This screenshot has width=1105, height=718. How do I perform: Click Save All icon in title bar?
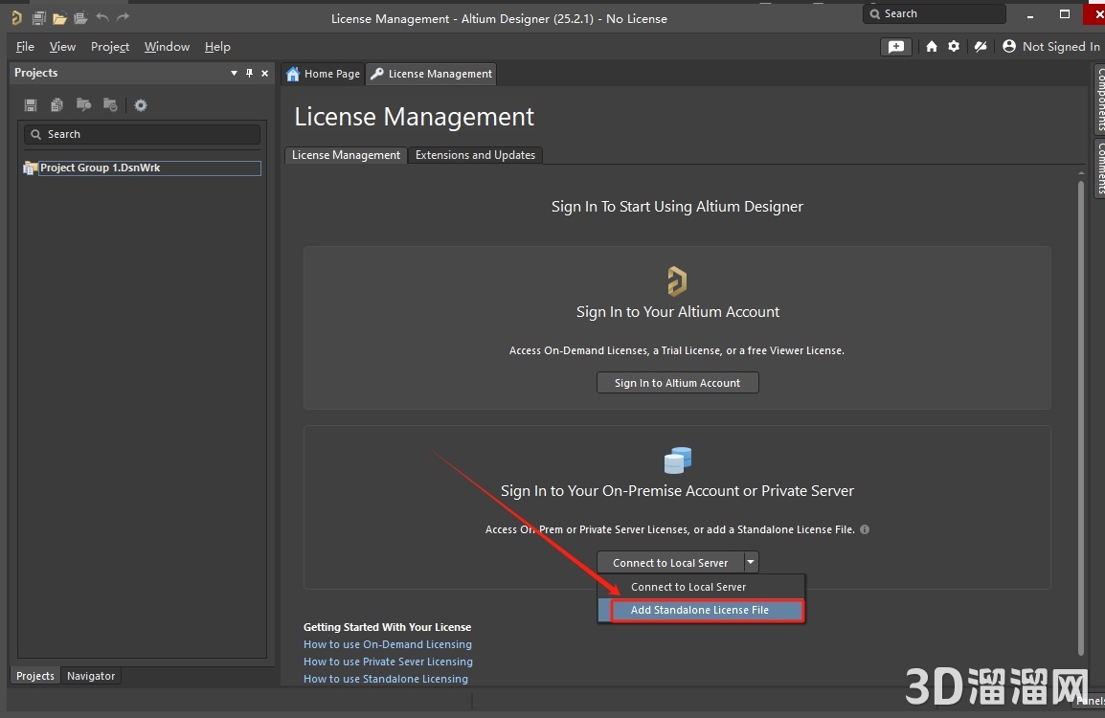pos(38,17)
